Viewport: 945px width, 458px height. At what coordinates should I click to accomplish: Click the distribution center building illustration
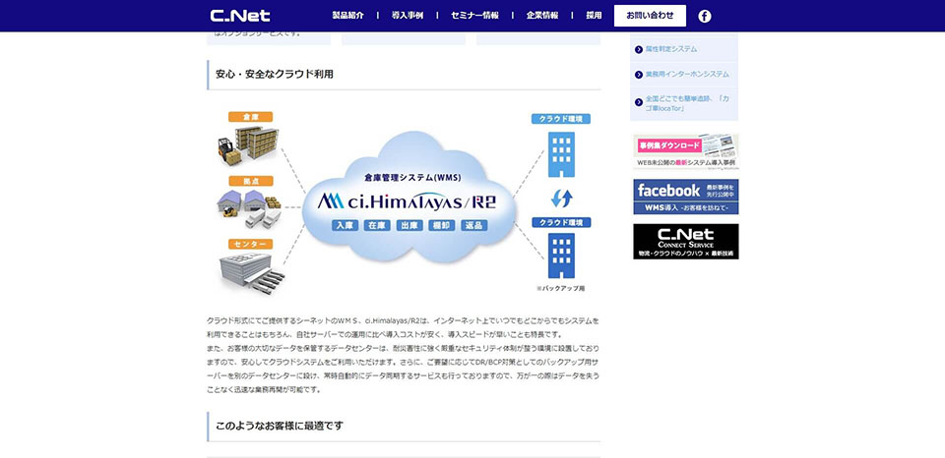[251, 272]
